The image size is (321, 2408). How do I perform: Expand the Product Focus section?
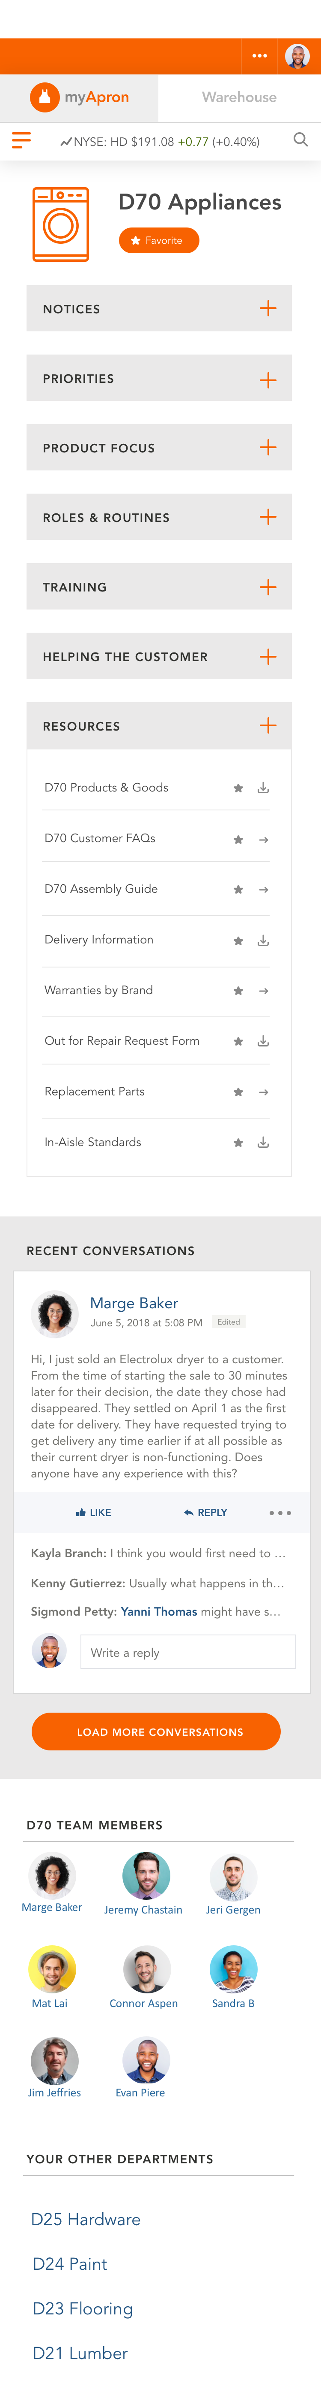click(x=268, y=448)
